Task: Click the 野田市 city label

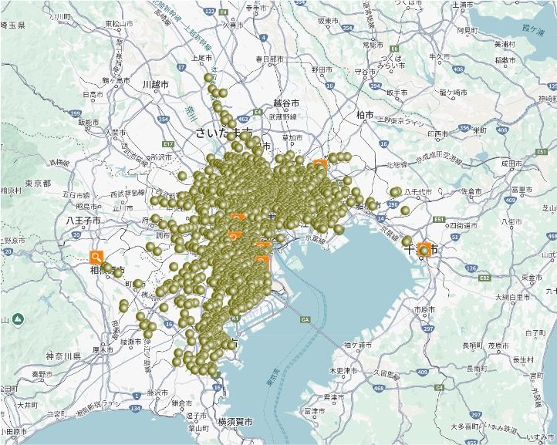Action: tap(322, 70)
